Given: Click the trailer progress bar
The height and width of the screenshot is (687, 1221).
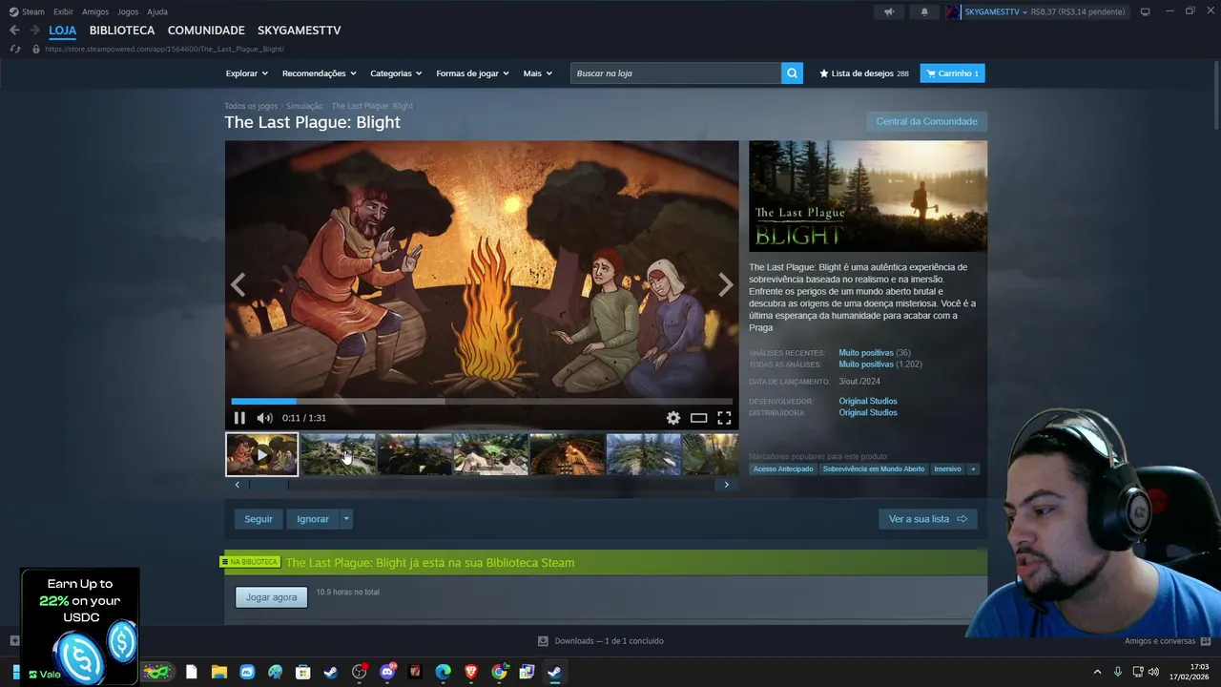Looking at the screenshot, I should [x=482, y=402].
